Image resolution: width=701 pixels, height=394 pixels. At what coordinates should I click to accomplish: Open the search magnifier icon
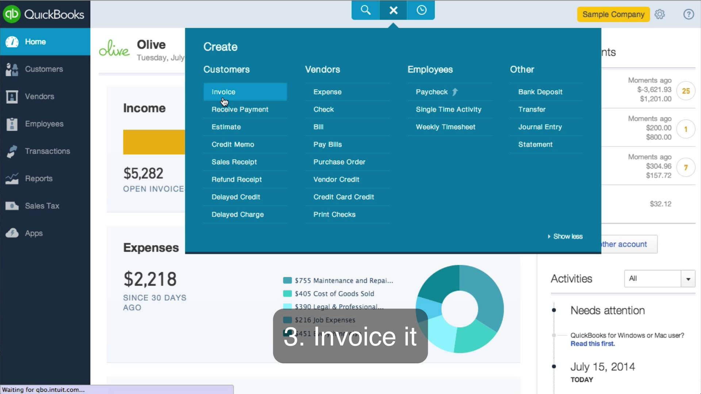click(365, 10)
